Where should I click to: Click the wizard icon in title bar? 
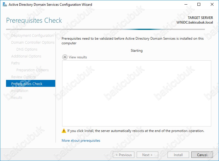[x=5, y=5]
